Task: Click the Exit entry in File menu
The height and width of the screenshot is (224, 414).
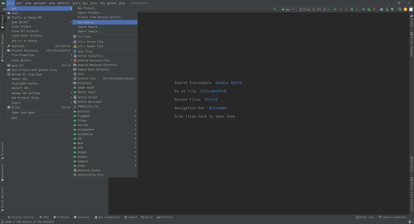Action: 39,118
